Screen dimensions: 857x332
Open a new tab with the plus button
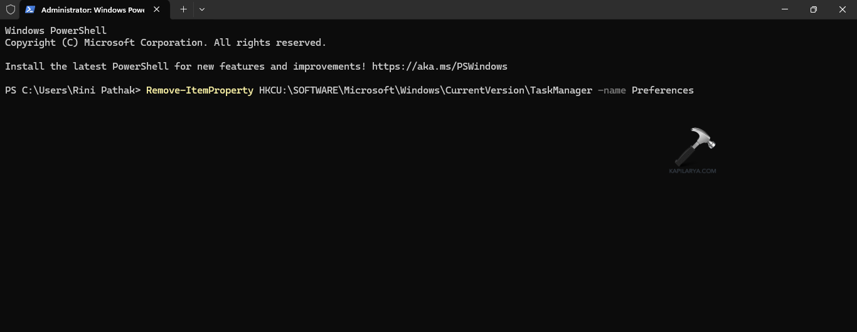183,9
